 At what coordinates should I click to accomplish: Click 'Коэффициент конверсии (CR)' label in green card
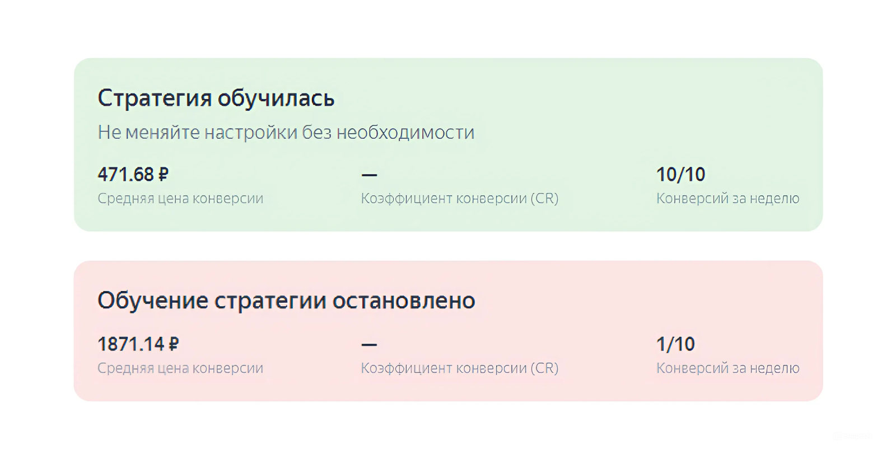459,199
